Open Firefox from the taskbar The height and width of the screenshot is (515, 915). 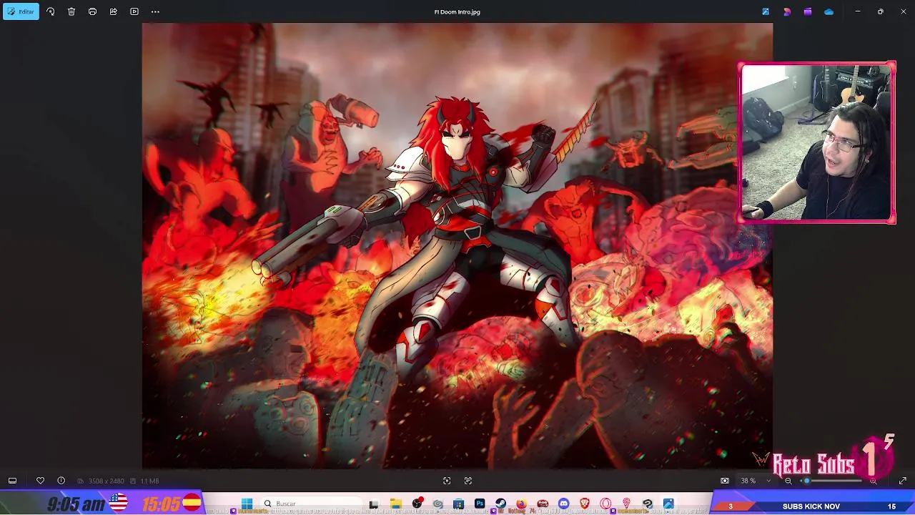521,504
